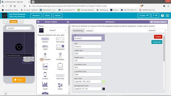Run the app with Run button

point(19,80)
